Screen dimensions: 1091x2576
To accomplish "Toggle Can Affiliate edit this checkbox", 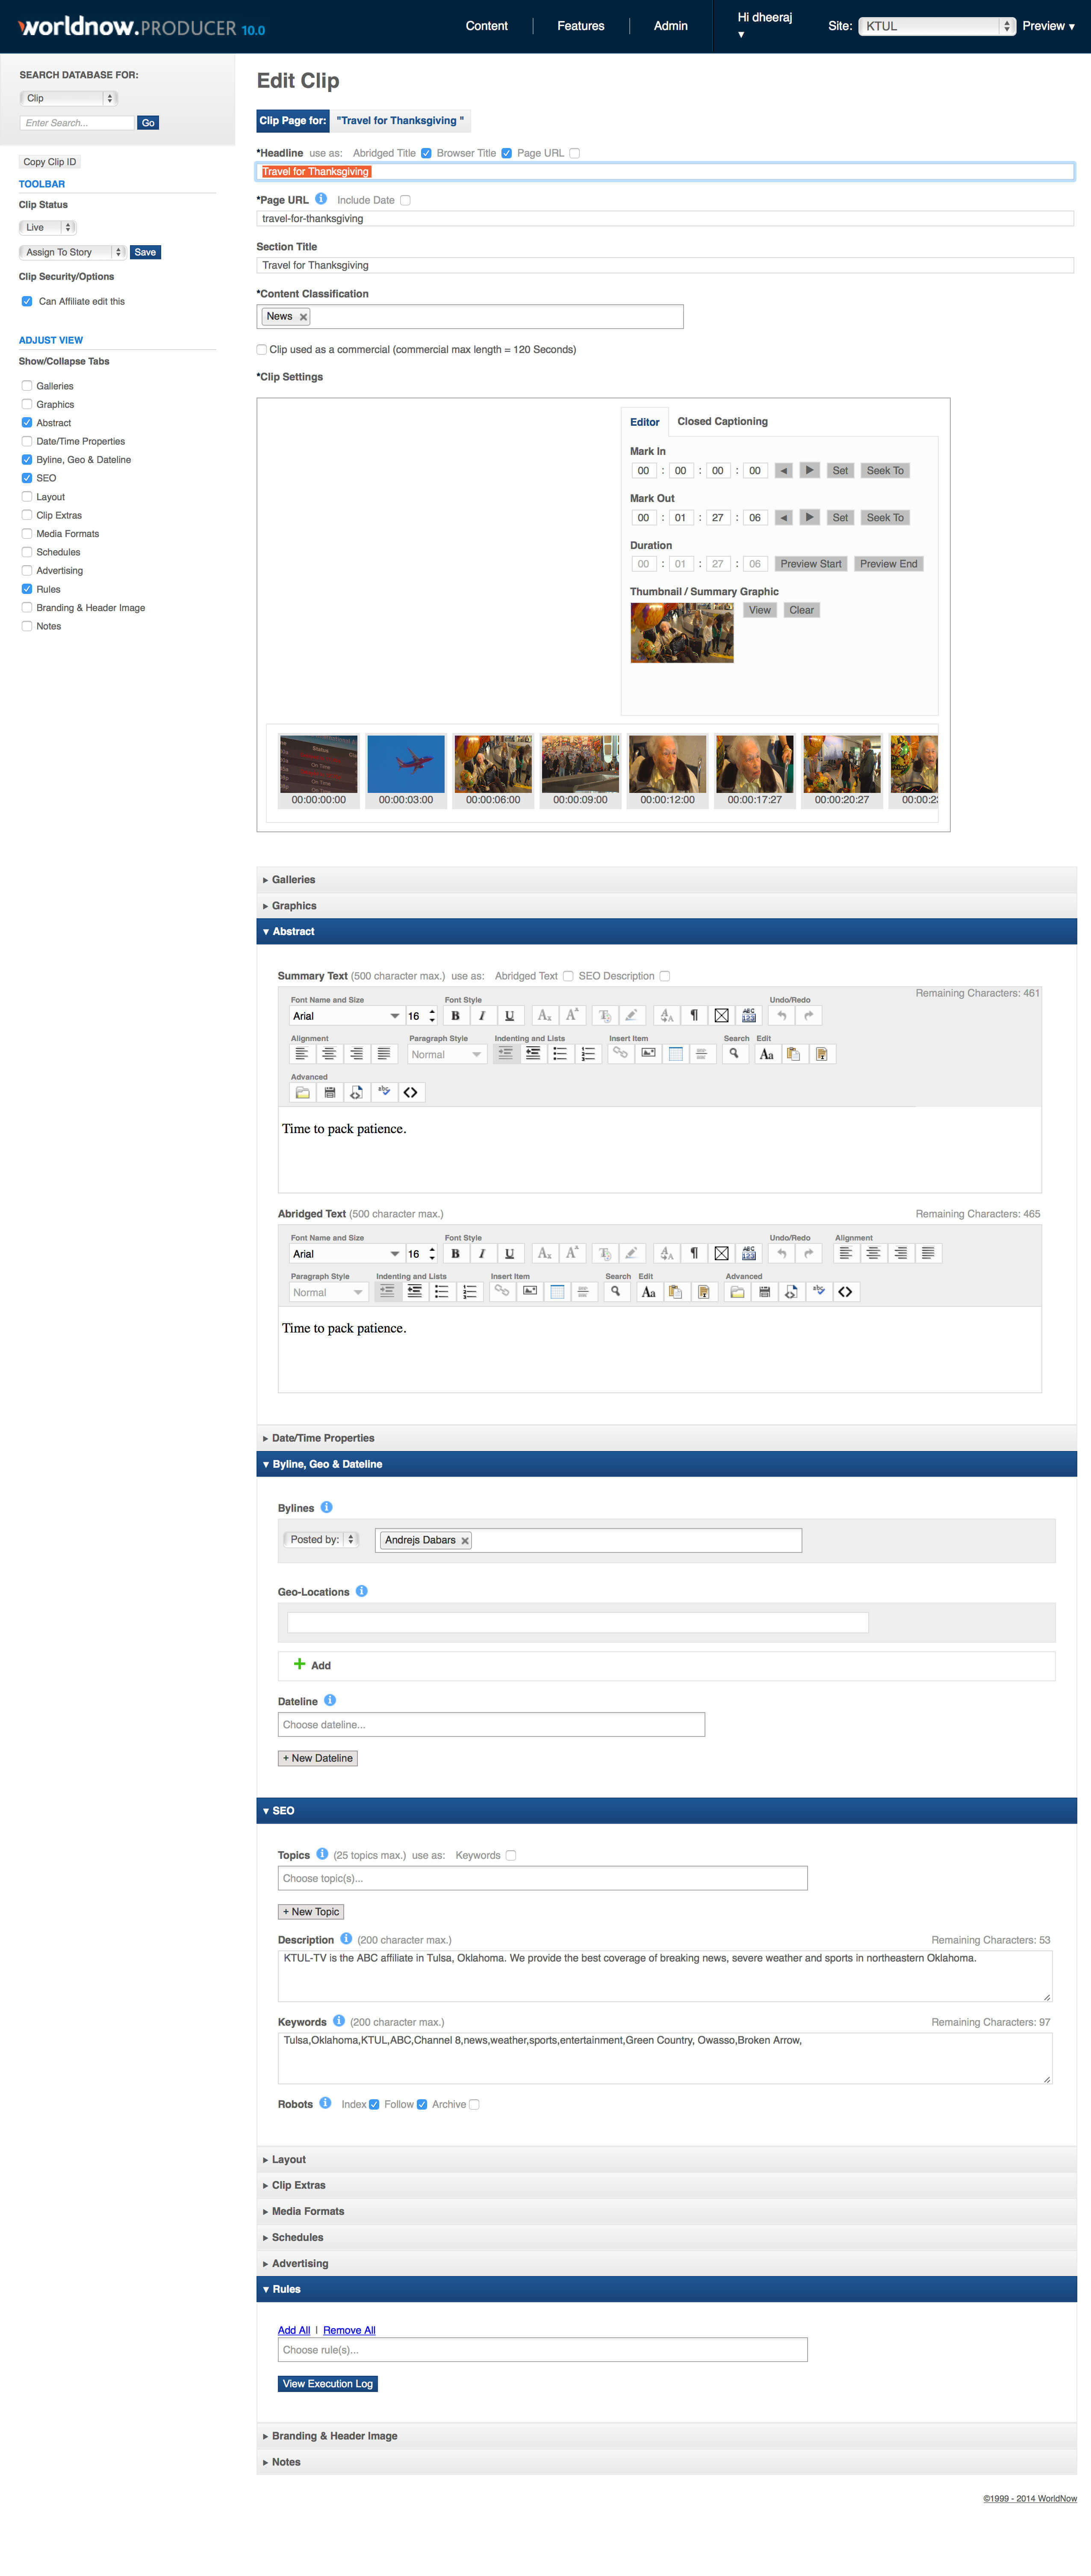I will point(27,301).
